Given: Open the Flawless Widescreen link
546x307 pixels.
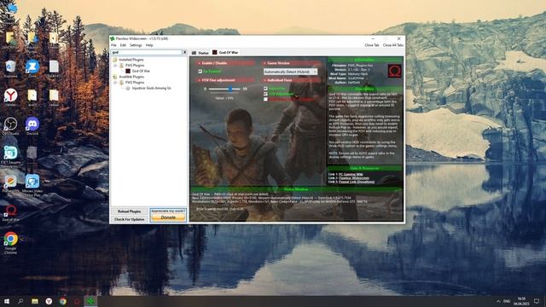Looking at the screenshot, I should pos(354,178).
